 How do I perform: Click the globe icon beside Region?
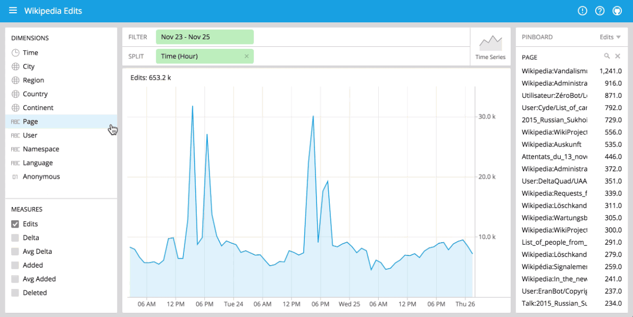tap(15, 80)
